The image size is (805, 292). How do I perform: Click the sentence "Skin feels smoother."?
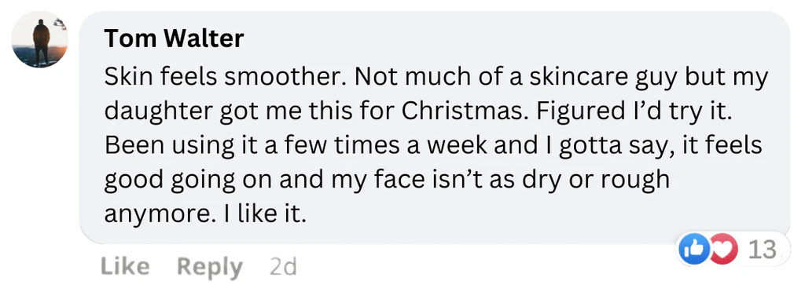pyautogui.click(x=226, y=78)
